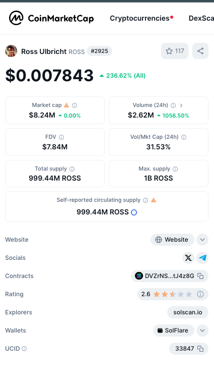Click the $2.62M volume value
Viewport: 214px width, 384px height.
[141, 115]
